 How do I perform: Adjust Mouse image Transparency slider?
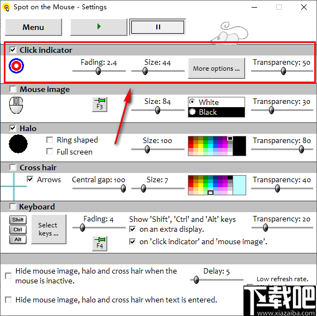(x=271, y=110)
